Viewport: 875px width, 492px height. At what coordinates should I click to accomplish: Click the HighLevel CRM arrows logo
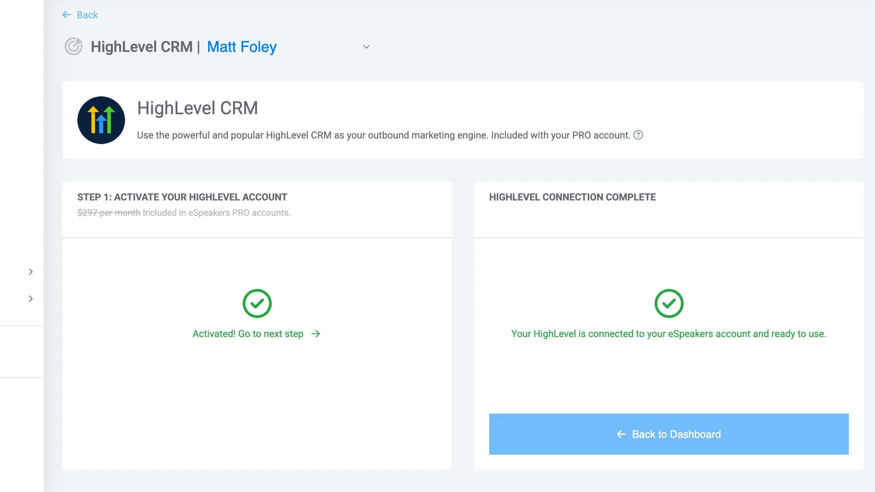click(x=101, y=120)
